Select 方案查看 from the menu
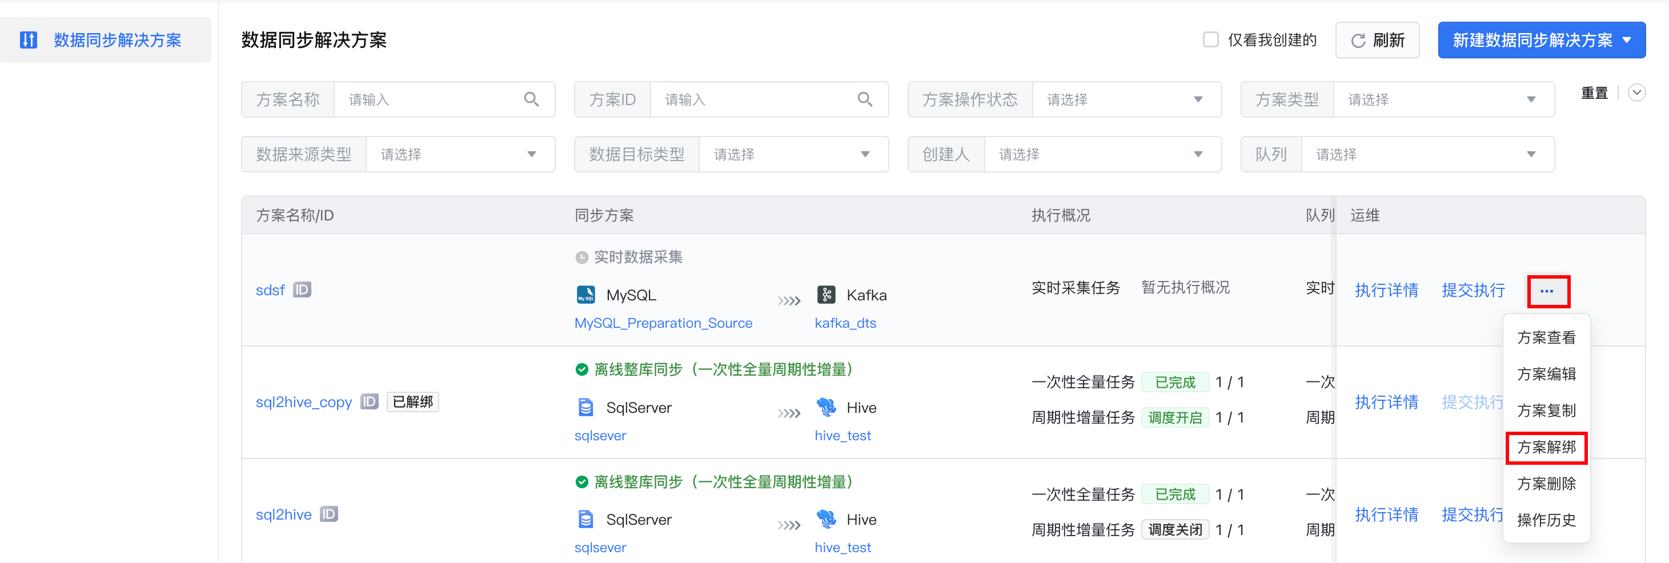Screen dimensions: 1669x563 coord(1547,337)
